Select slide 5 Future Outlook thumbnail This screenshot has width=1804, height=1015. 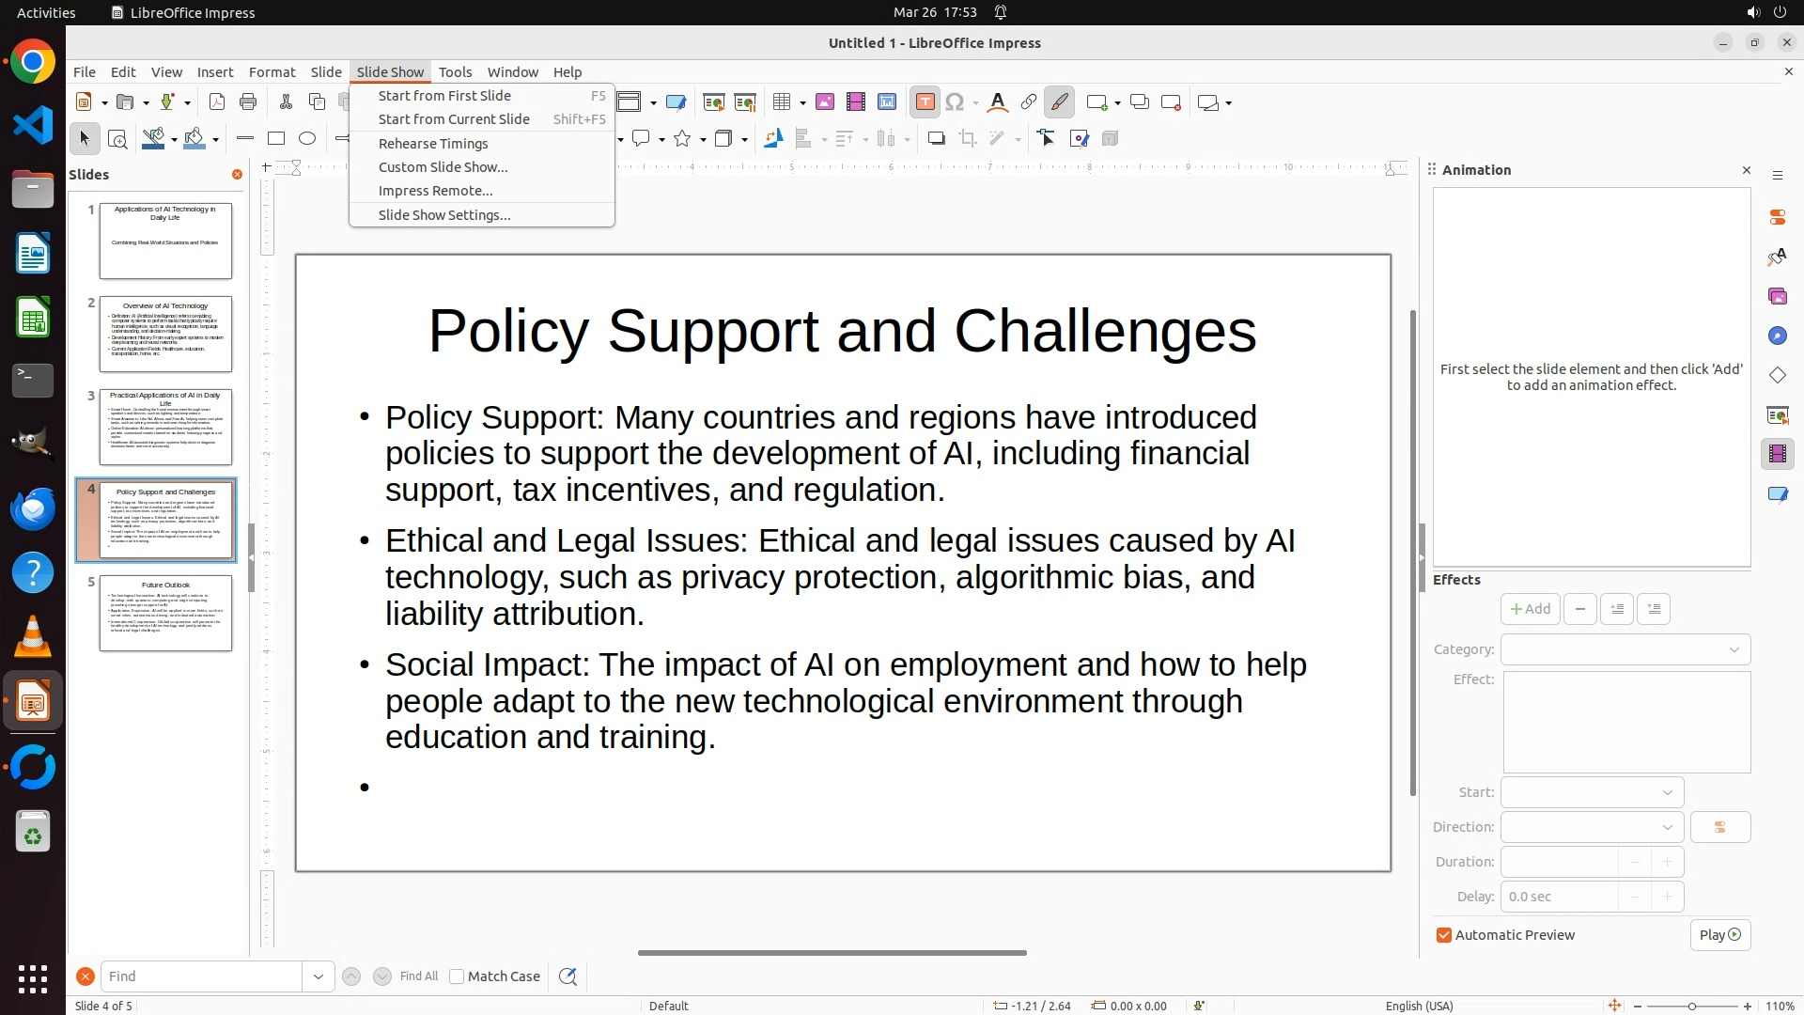(165, 613)
